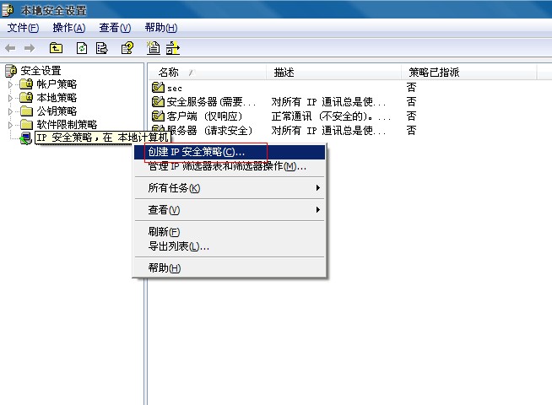Click the Manage IP filter lists toolbar icon
This screenshot has height=405, width=552.
(x=172, y=48)
